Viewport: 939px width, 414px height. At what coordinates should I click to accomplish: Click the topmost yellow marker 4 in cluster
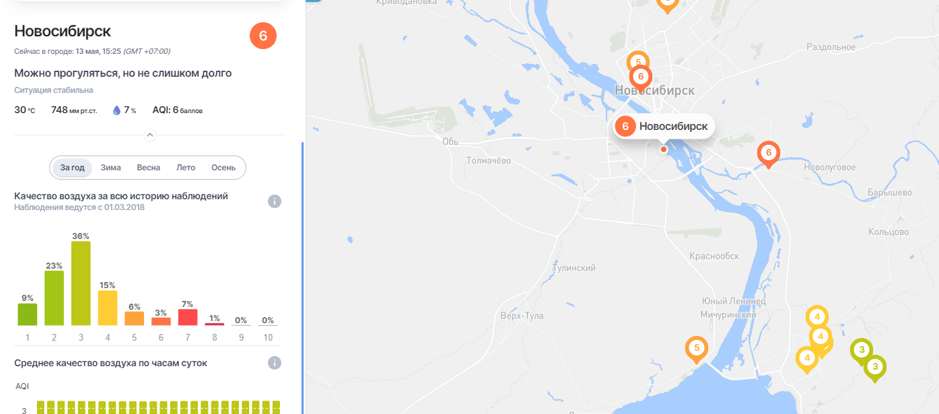coord(816,318)
